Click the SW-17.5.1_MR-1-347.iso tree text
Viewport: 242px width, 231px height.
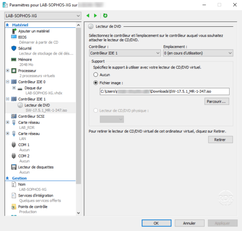tap(46, 110)
